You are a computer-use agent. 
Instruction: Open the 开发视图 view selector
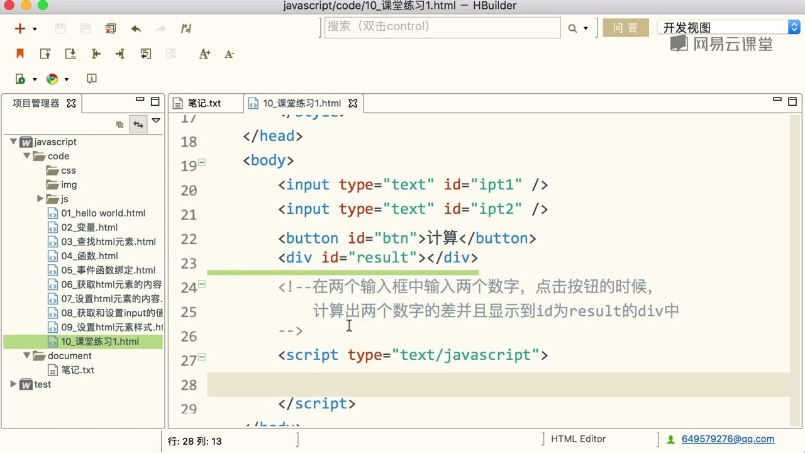point(728,28)
